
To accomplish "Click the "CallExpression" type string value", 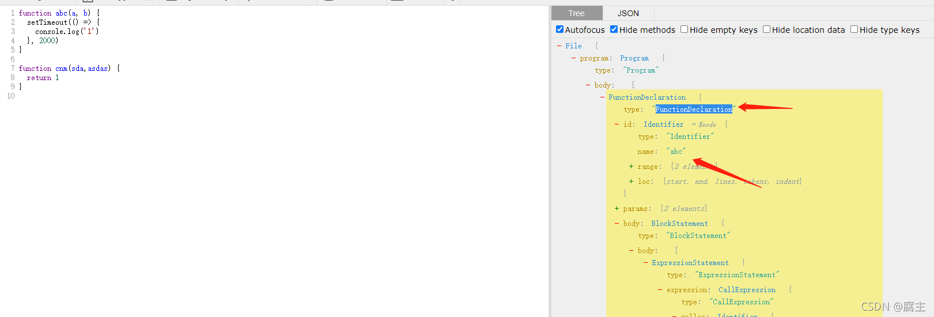I will [742, 302].
